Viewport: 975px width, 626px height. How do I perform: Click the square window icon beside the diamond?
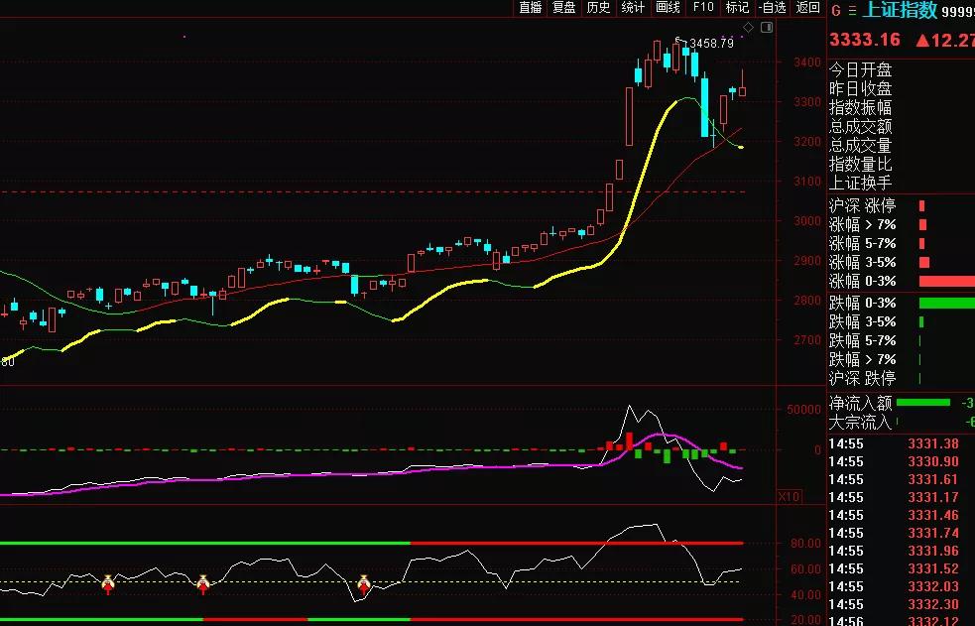pyautogui.click(x=767, y=26)
